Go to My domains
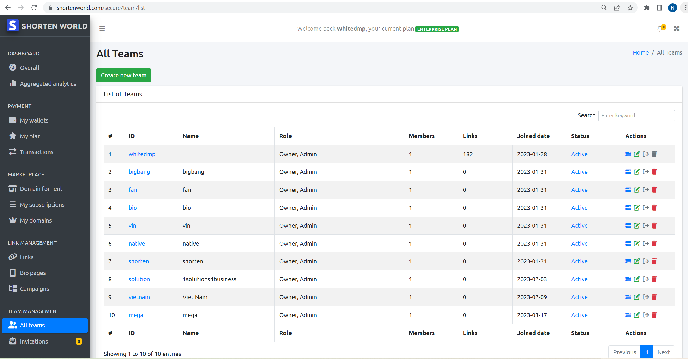Screen dimensions: 688x359 tap(45, 220)
